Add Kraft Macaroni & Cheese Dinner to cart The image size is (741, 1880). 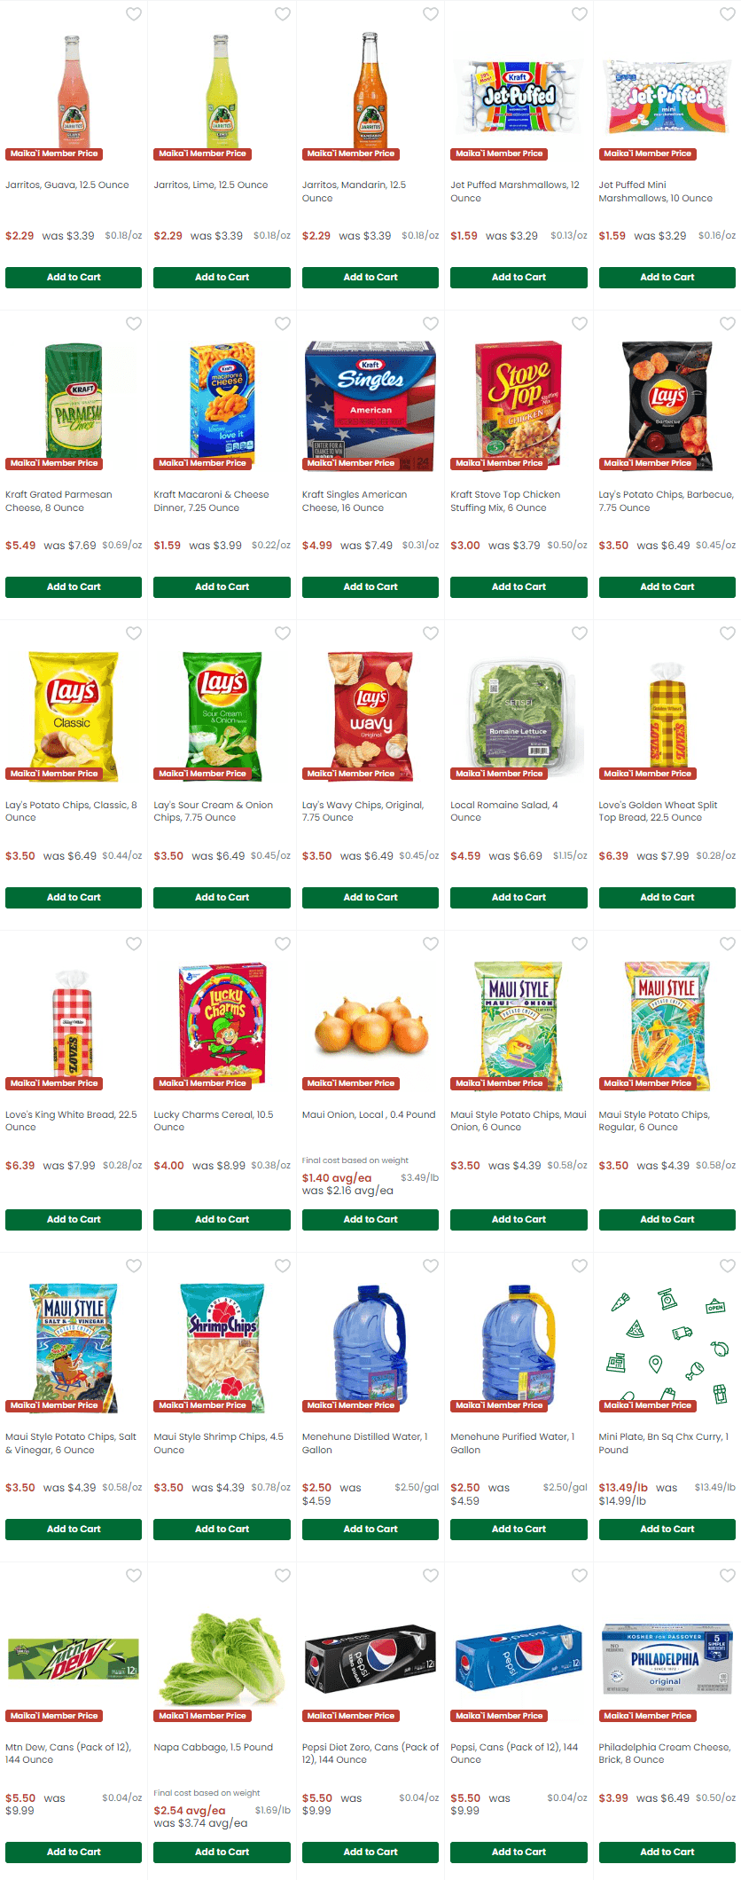coord(222,587)
